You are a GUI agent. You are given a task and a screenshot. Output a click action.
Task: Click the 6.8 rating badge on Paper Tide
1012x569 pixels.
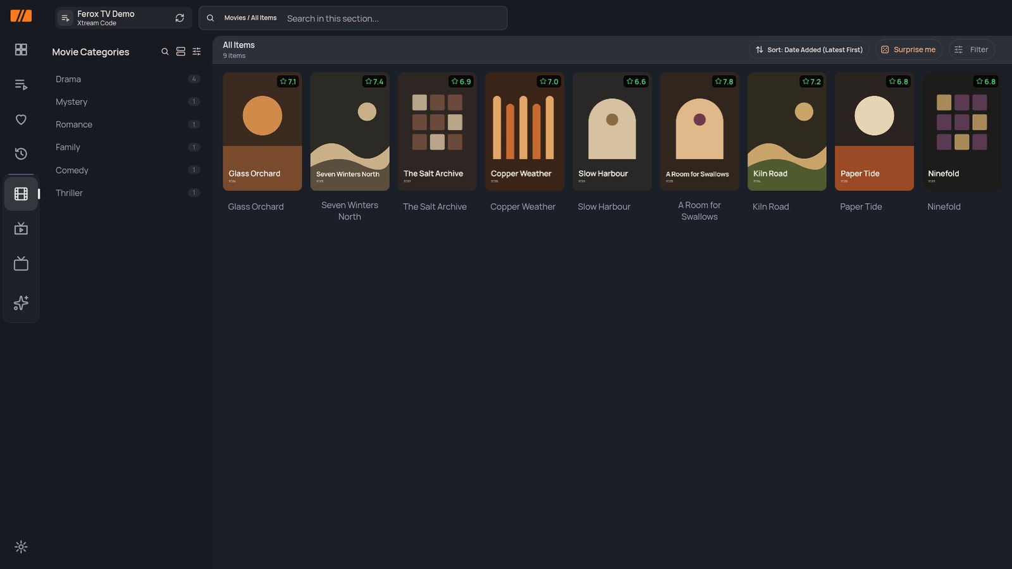pyautogui.click(x=899, y=82)
